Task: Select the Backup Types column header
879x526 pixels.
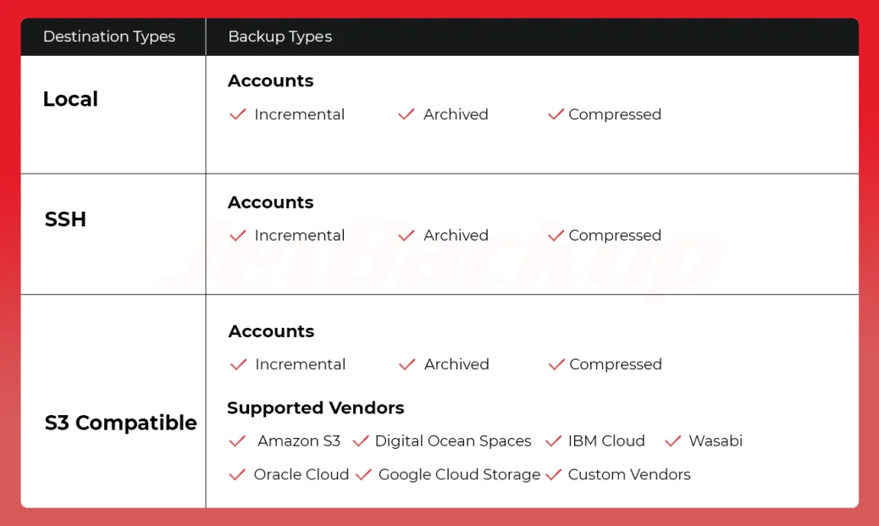Action: click(x=279, y=36)
